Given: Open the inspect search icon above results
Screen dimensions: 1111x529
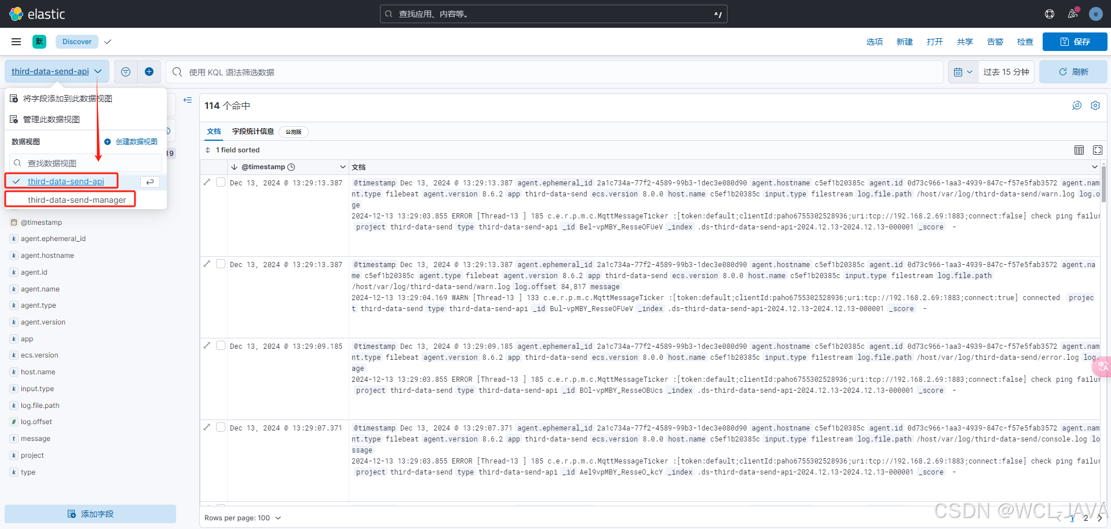Looking at the screenshot, I should coord(1077,105).
